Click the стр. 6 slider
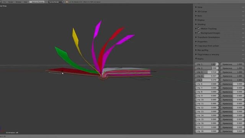The image size is (245, 138). pos(207,84)
